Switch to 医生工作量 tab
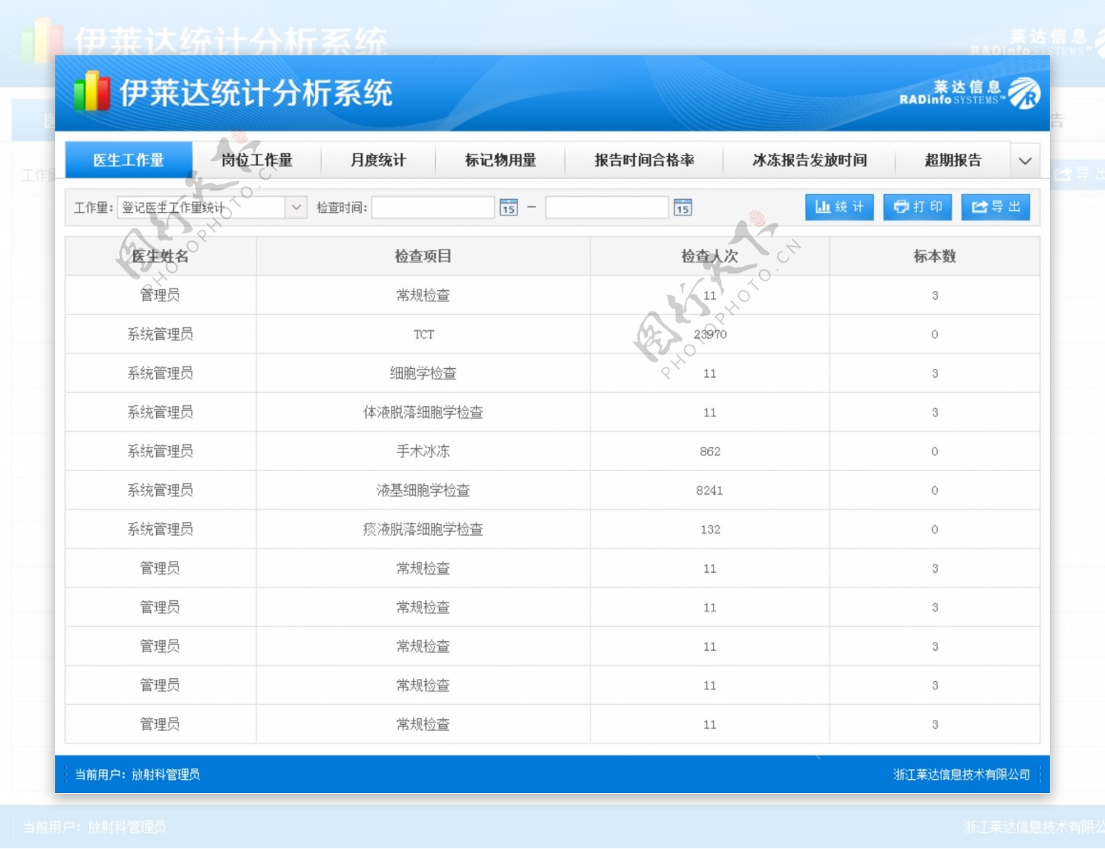 point(128,160)
